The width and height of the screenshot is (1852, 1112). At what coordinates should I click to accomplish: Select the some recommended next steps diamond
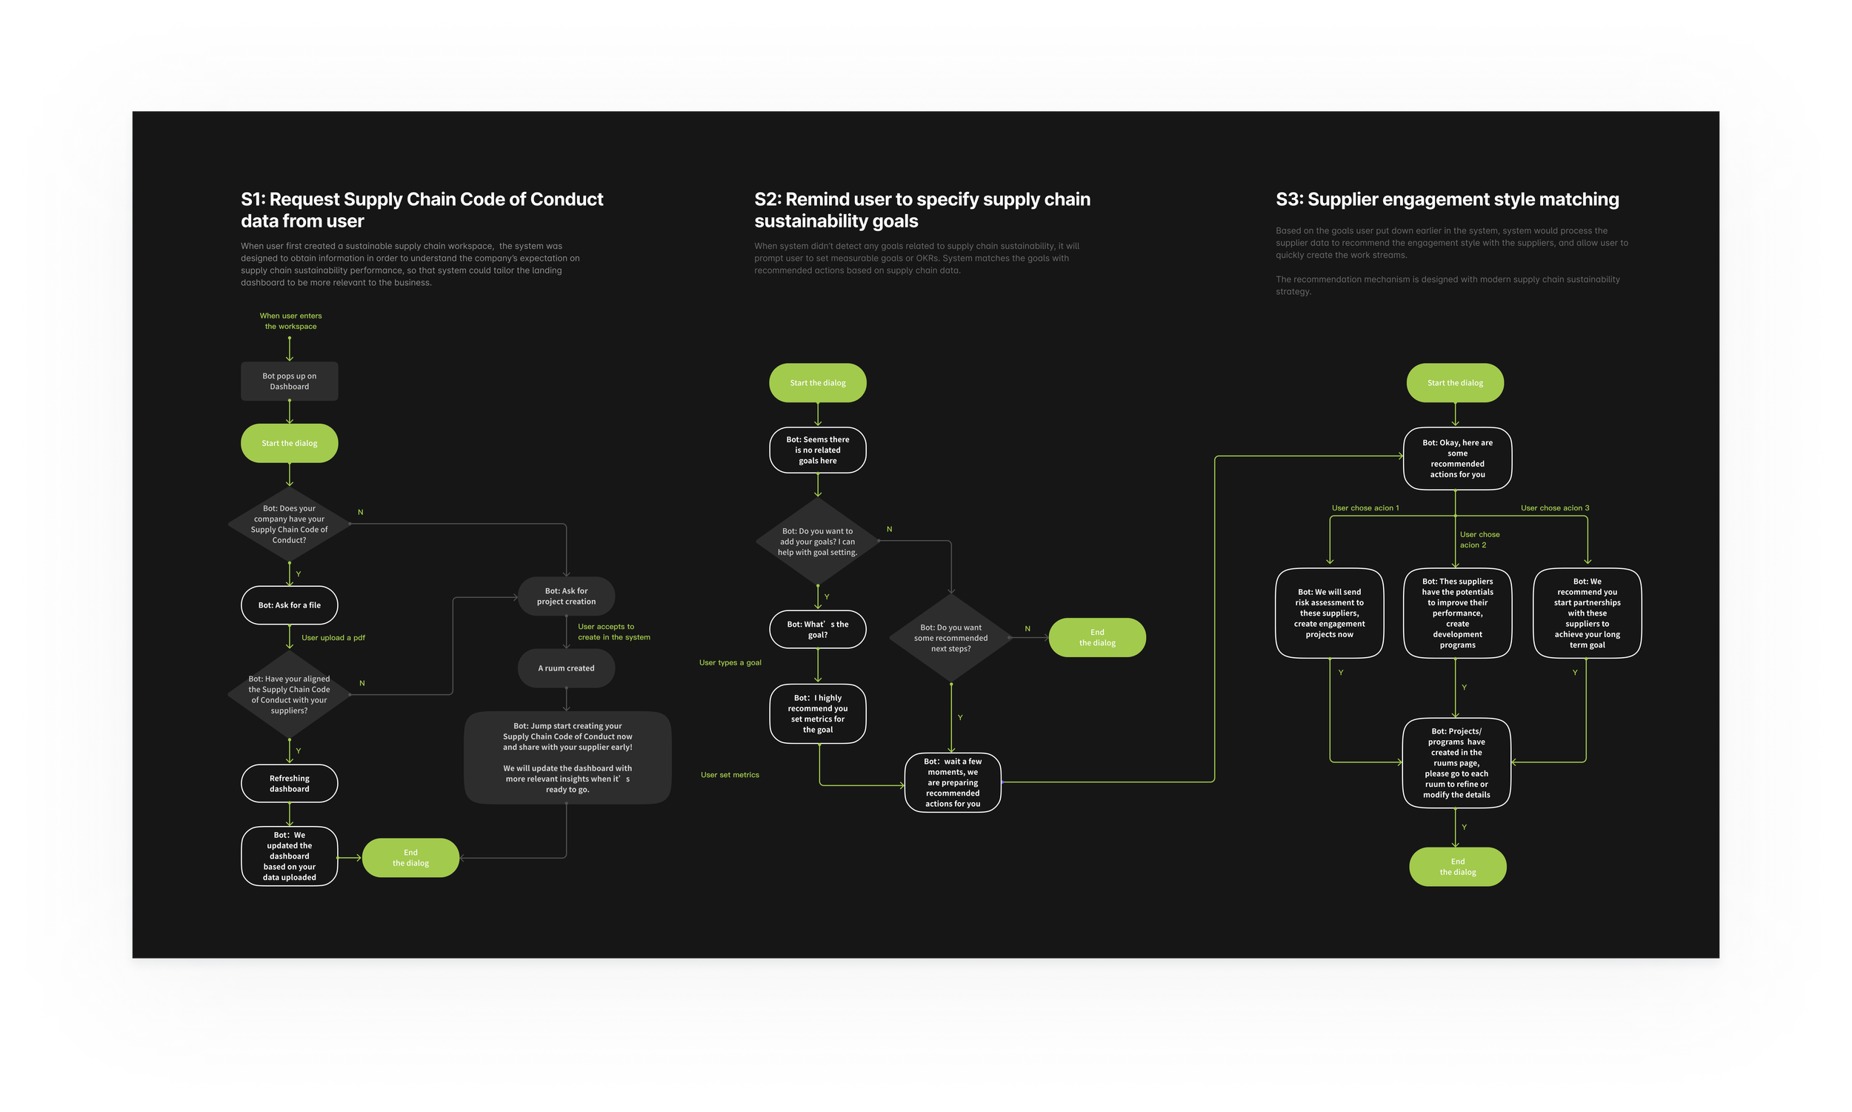tap(950, 638)
